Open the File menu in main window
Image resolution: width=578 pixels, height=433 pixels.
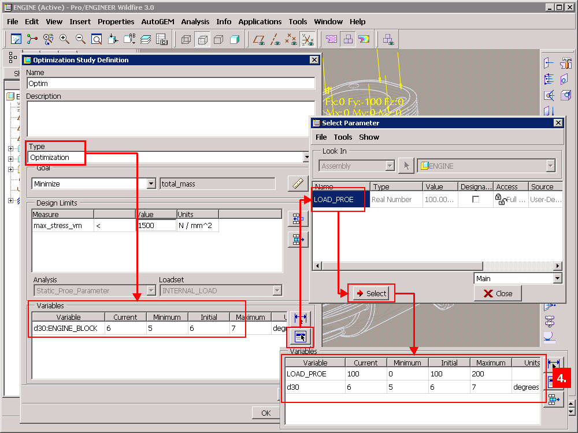(x=13, y=22)
